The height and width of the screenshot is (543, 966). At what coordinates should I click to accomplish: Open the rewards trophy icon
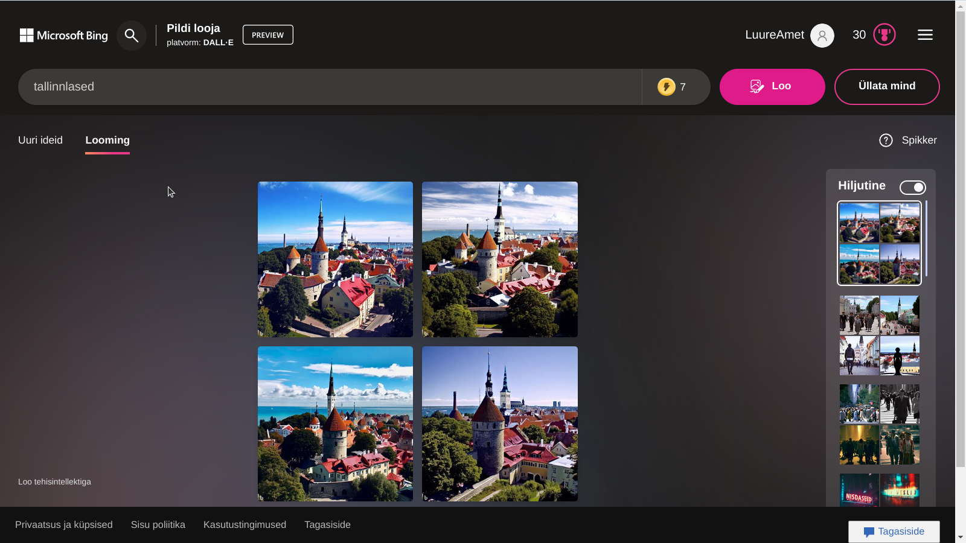(x=884, y=35)
